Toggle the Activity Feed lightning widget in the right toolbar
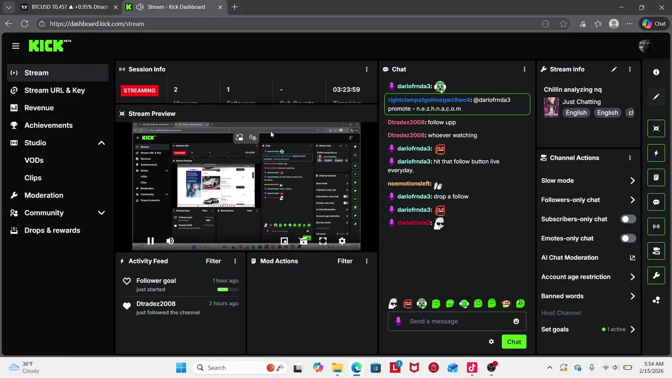 pyautogui.click(x=656, y=153)
